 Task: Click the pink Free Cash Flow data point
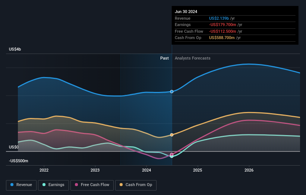pyautogui.click(x=172, y=154)
